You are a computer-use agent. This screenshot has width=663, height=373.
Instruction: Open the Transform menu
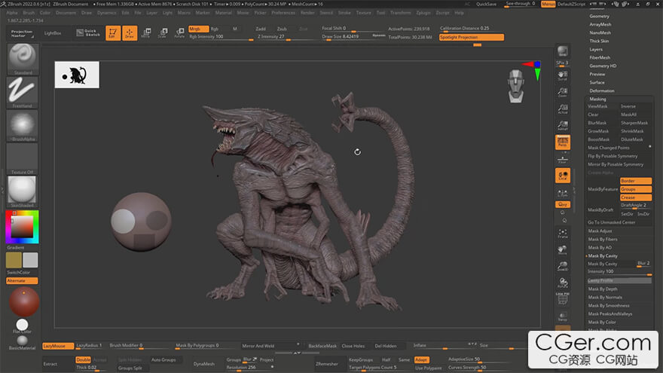(400, 13)
